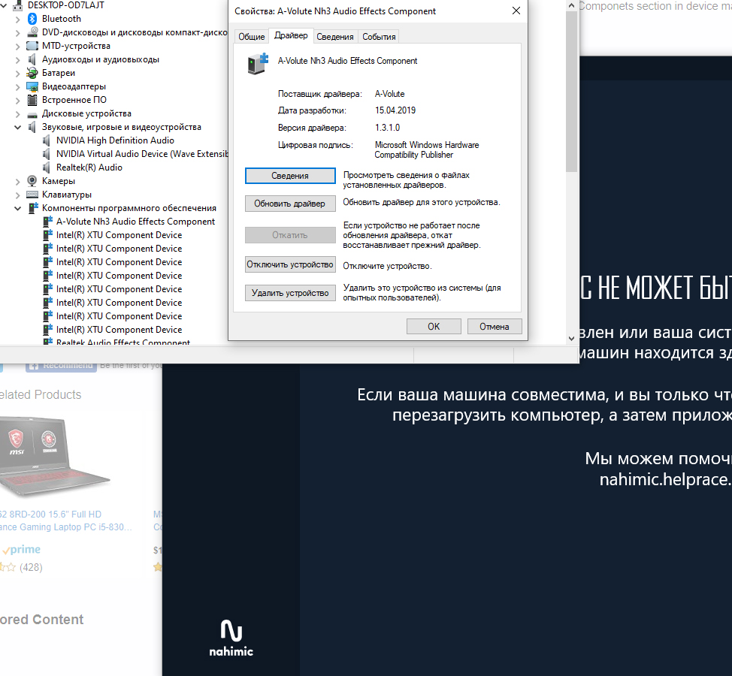
Task: Expand the Дисковые устройства category
Action: [18, 114]
